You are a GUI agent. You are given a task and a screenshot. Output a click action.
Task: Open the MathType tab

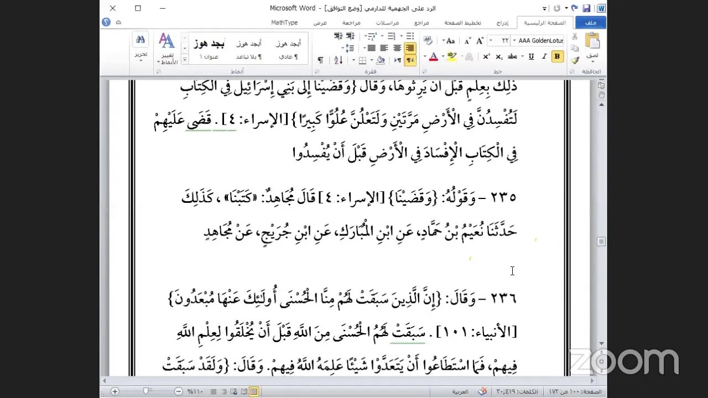pos(284,23)
